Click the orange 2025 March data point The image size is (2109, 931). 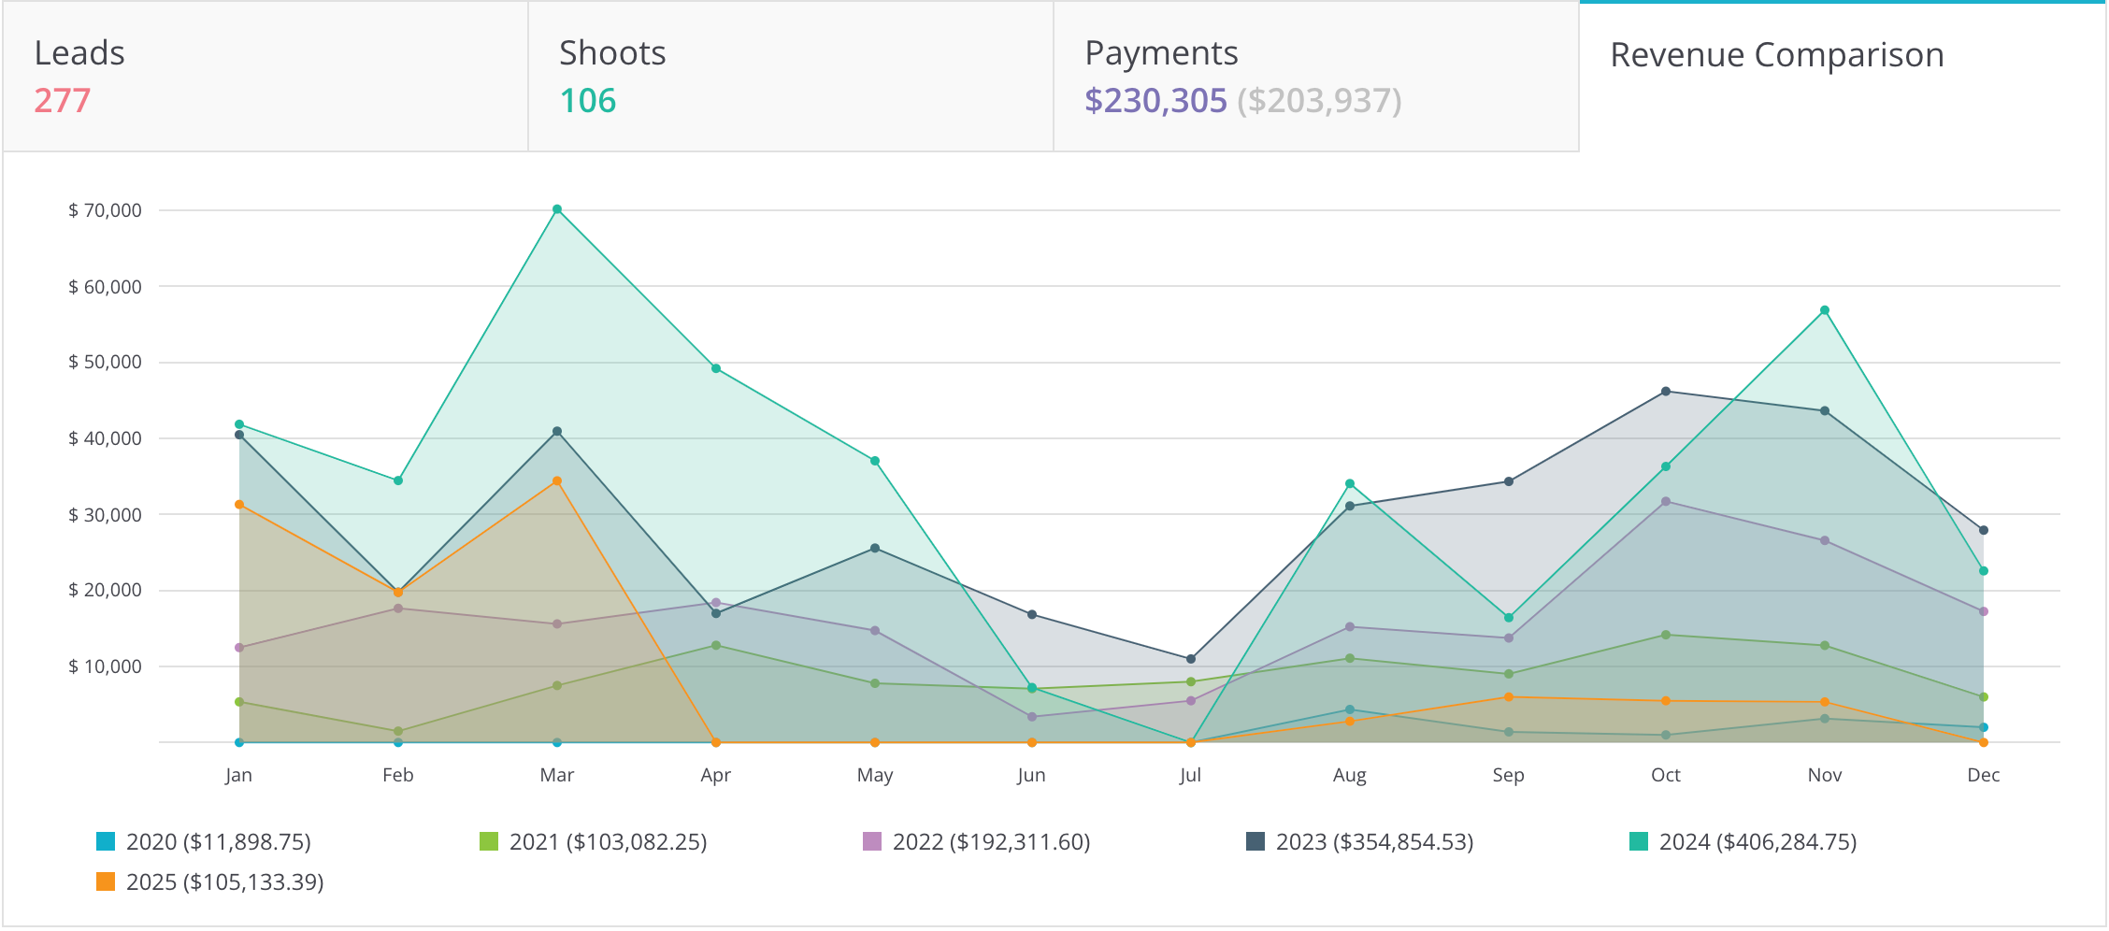pos(557,481)
